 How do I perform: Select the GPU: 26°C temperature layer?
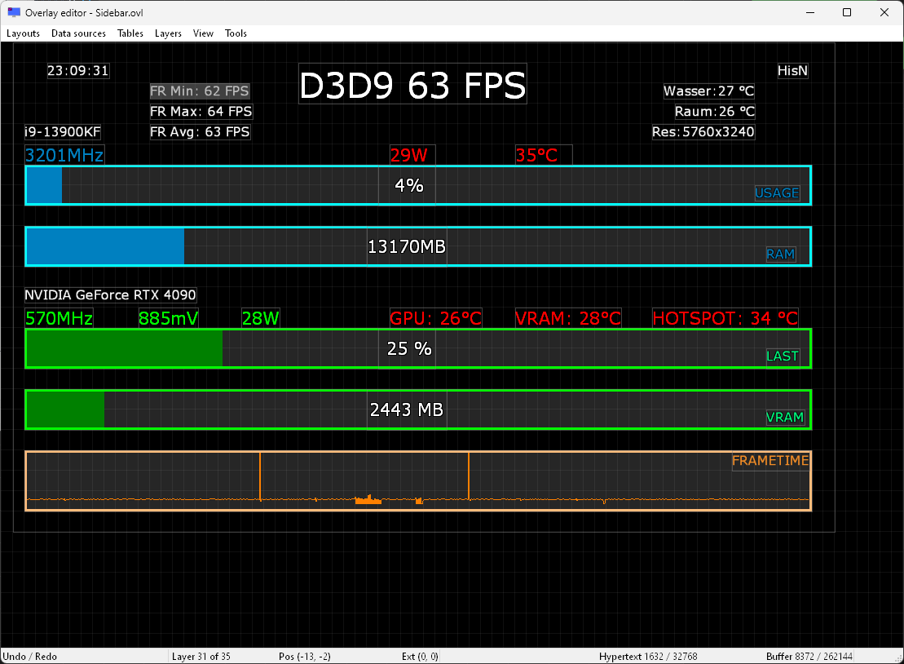(435, 318)
